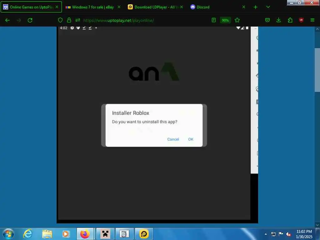Switch to Windows 7 for sale eBay tab
Screen dimensions: 320x240
[93, 7]
